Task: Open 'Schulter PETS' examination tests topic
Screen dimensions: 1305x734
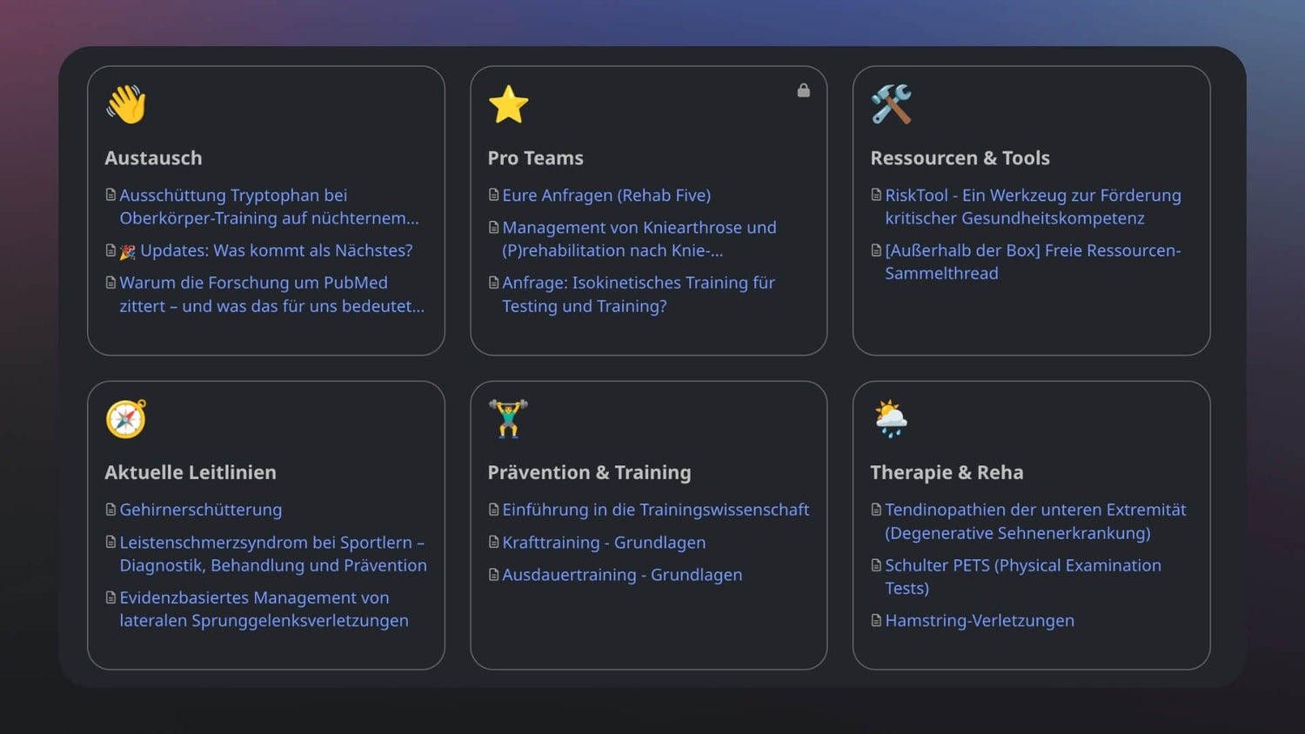Action: tap(1022, 576)
